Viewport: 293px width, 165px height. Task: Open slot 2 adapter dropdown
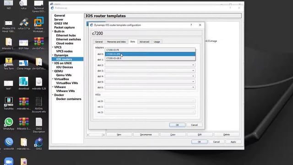[150, 65]
